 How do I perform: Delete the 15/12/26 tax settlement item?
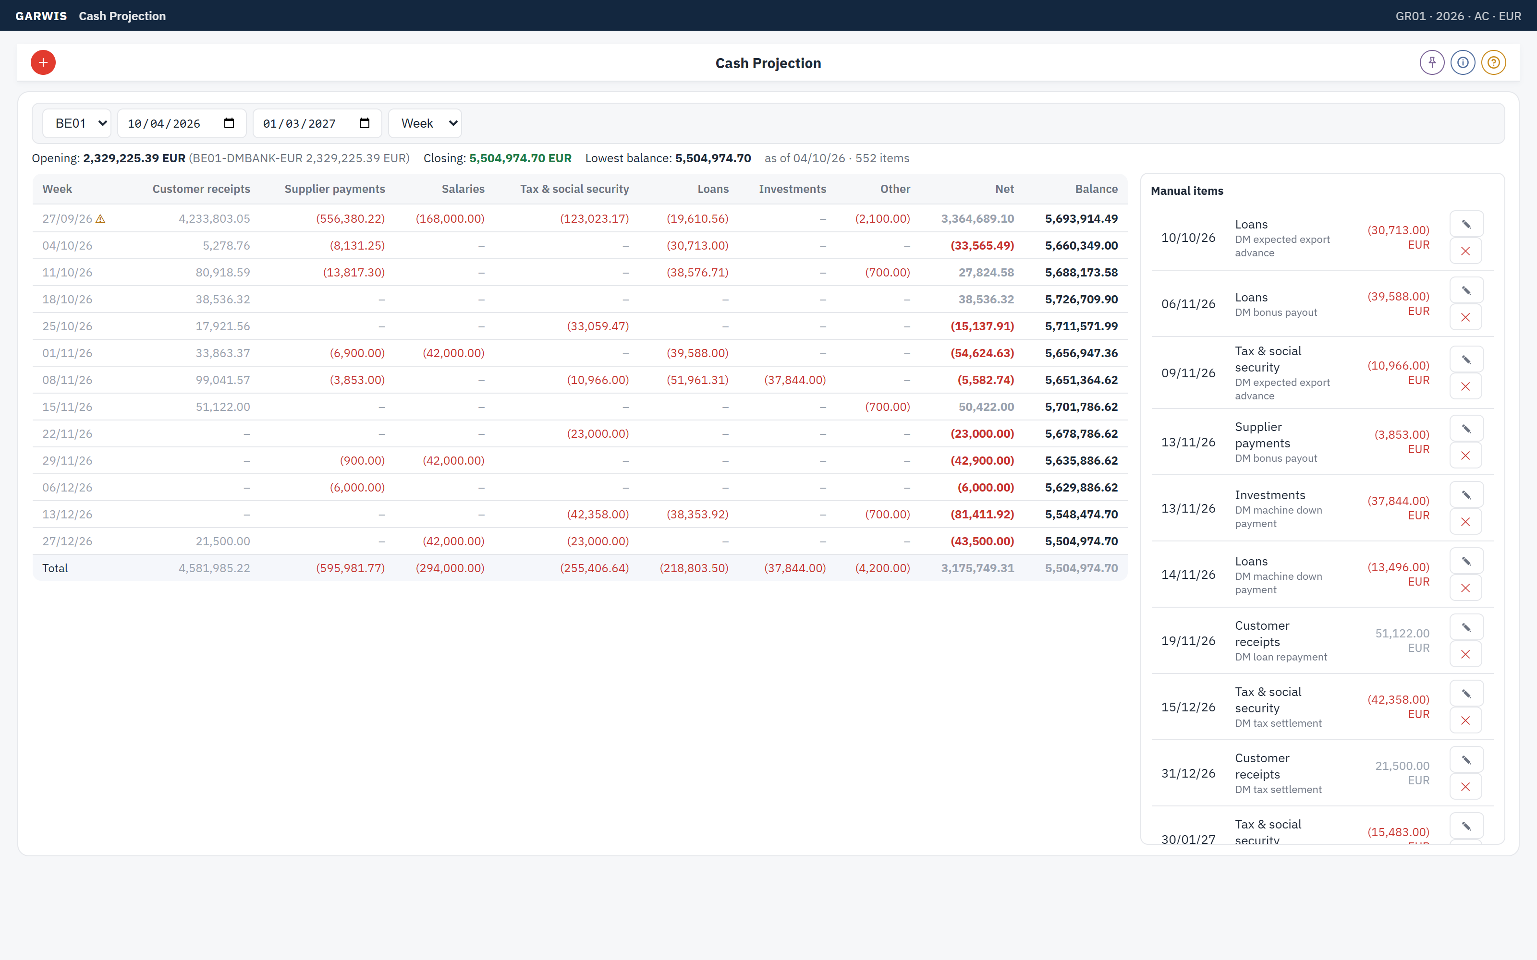tap(1466, 720)
